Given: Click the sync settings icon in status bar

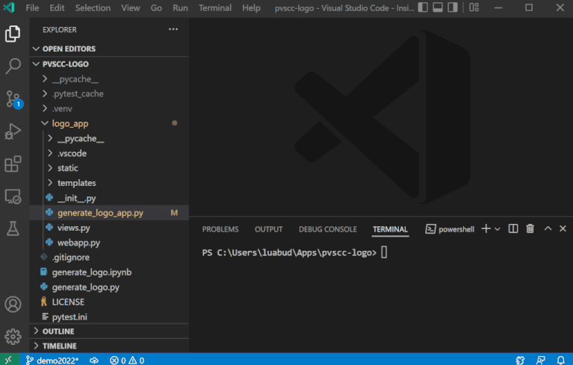Looking at the screenshot, I should tap(520, 361).
